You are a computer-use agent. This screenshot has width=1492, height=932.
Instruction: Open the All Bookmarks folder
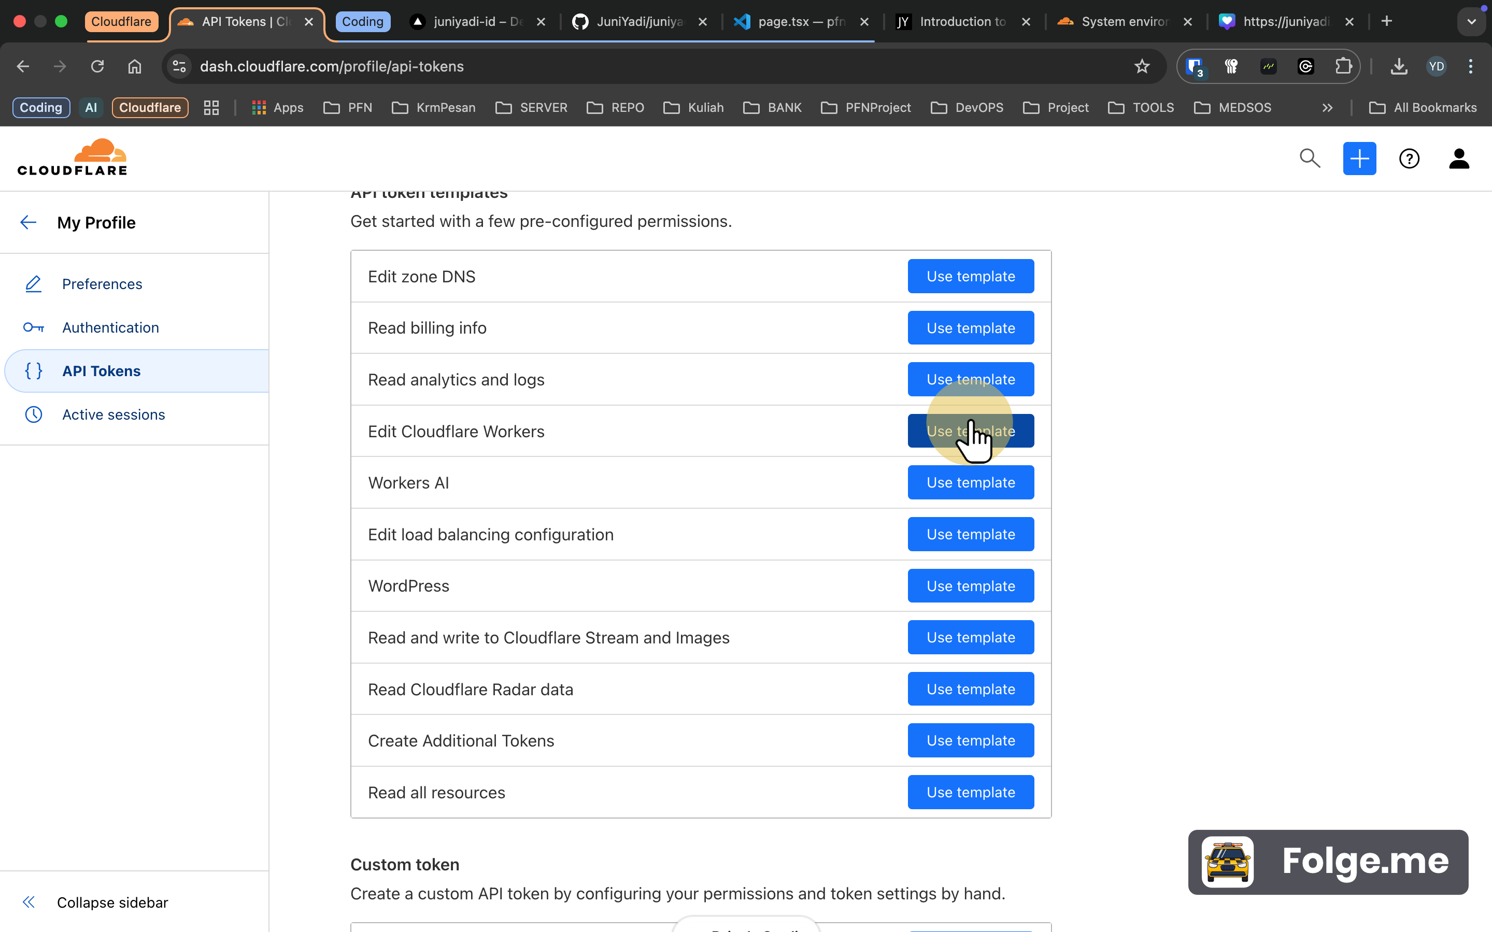[x=1423, y=108]
